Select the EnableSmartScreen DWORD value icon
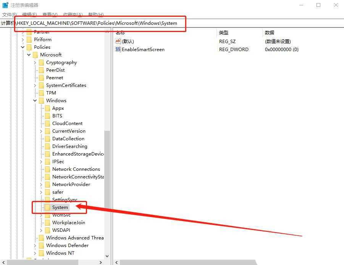Screen dimensions: 344x265 (x=118, y=50)
